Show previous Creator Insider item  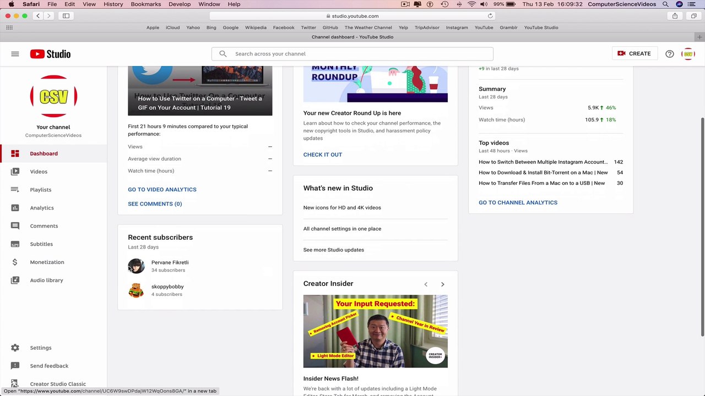tap(426, 284)
